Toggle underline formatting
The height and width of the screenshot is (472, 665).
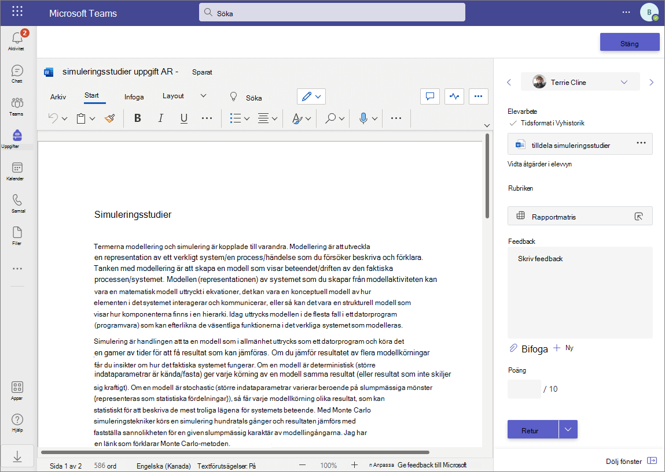[183, 118]
